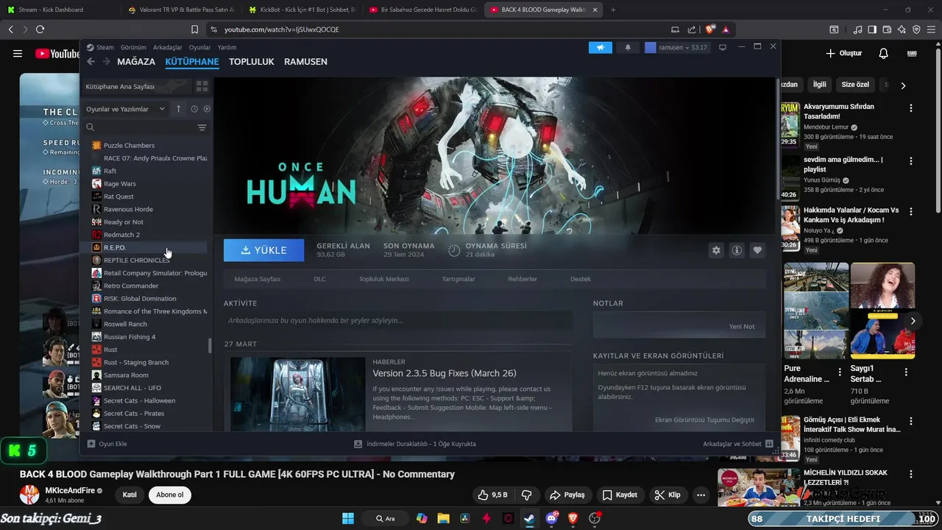Open Version 2.3.5 Bug Fixes news thumbnail
Viewport: 942px width, 530px height.
(x=297, y=395)
